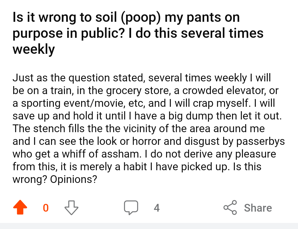
Task: Select the filled orange upvote arrow
Action: coord(20,208)
